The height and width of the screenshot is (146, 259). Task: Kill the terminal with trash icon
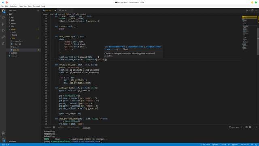click(250, 127)
